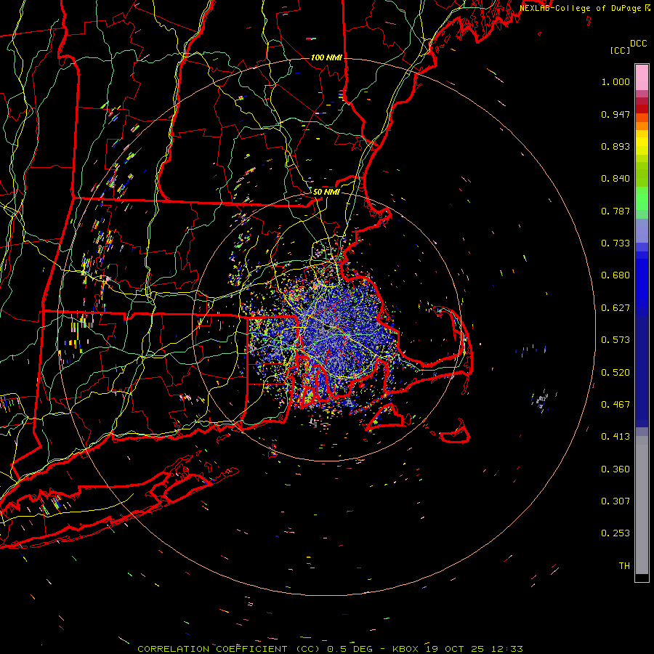The width and height of the screenshot is (654, 654).
Task: Click the DCC label above the color bar
Action: click(x=638, y=44)
